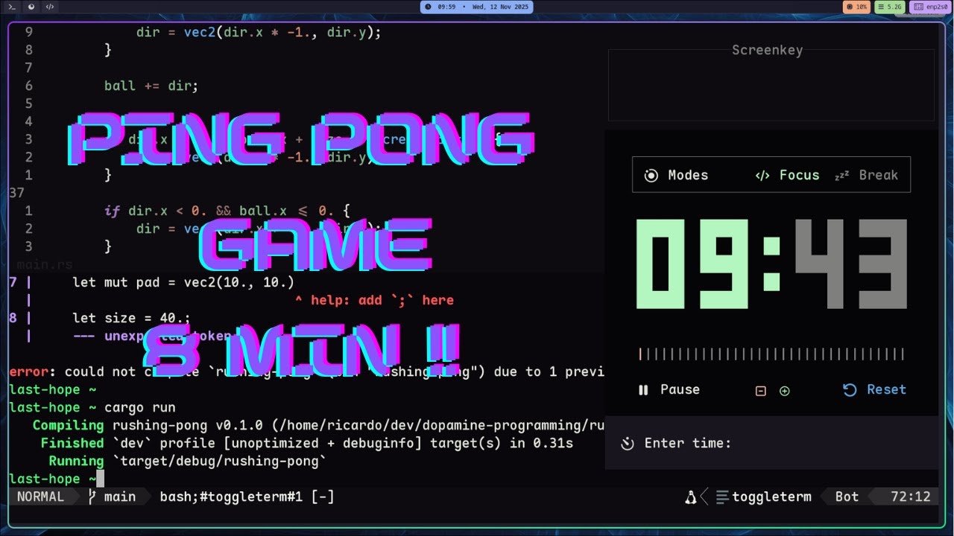The image size is (954, 536).
Task: Open the CPU usage 10% indicator
Action: click(856, 7)
